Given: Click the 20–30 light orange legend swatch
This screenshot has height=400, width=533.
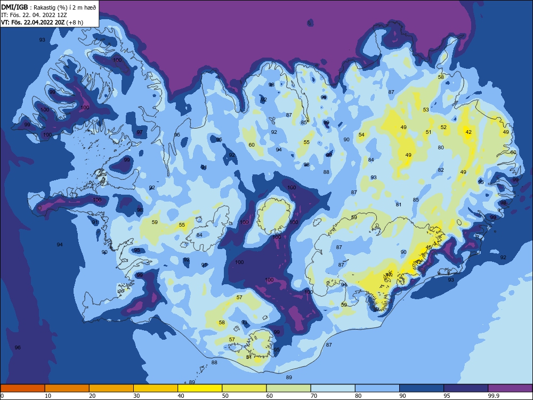Looking at the screenshot, I should 111,388.
